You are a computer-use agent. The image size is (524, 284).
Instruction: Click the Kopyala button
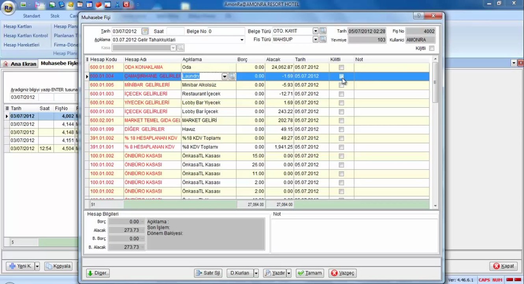click(x=58, y=266)
